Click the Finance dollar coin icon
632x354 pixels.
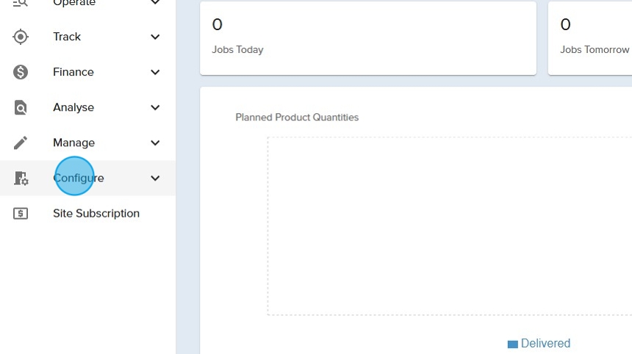pyautogui.click(x=21, y=72)
